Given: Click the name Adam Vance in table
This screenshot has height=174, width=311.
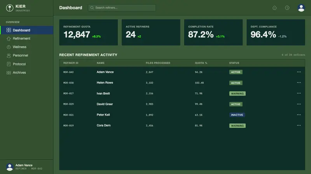Looking at the screenshot, I should [x=105, y=72].
